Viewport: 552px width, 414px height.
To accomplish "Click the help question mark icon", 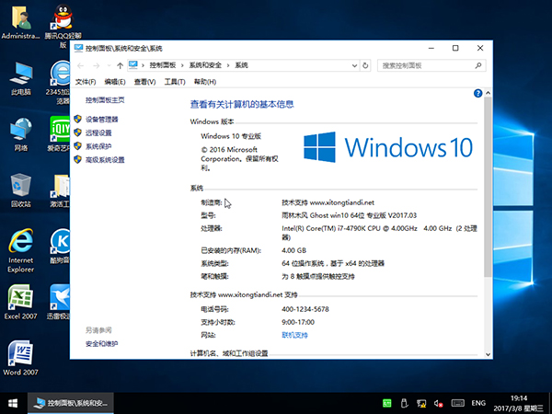I will 477,94.
